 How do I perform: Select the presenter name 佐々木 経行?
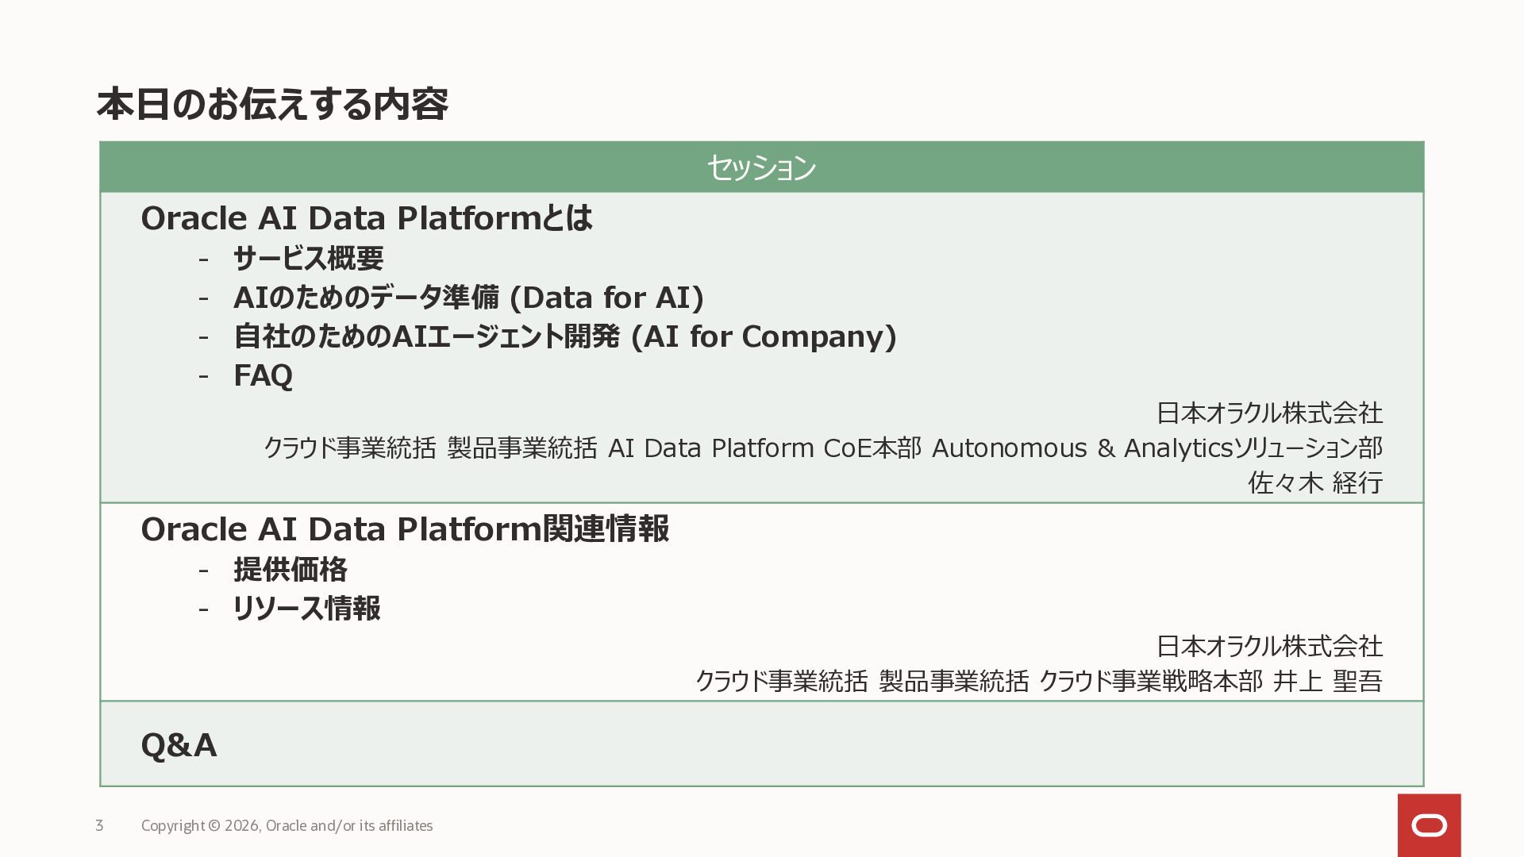point(1314,482)
